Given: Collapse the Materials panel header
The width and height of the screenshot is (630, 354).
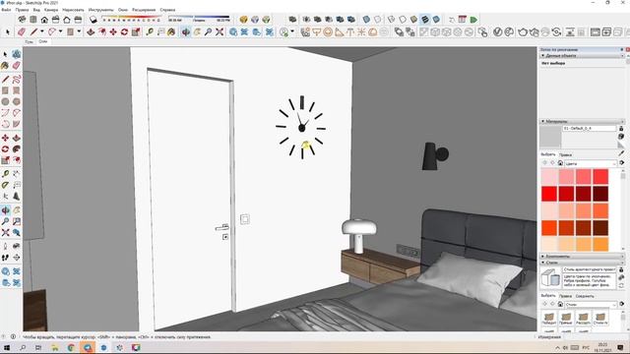Looking at the screenshot, I should click(x=583, y=121).
